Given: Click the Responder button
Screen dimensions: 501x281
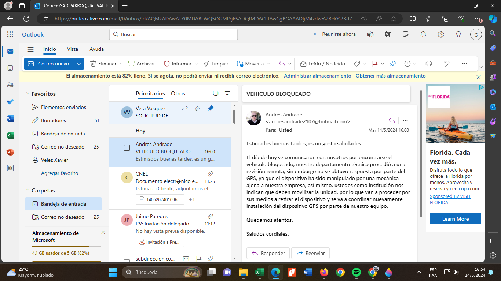Looking at the screenshot, I should coord(268,253).
